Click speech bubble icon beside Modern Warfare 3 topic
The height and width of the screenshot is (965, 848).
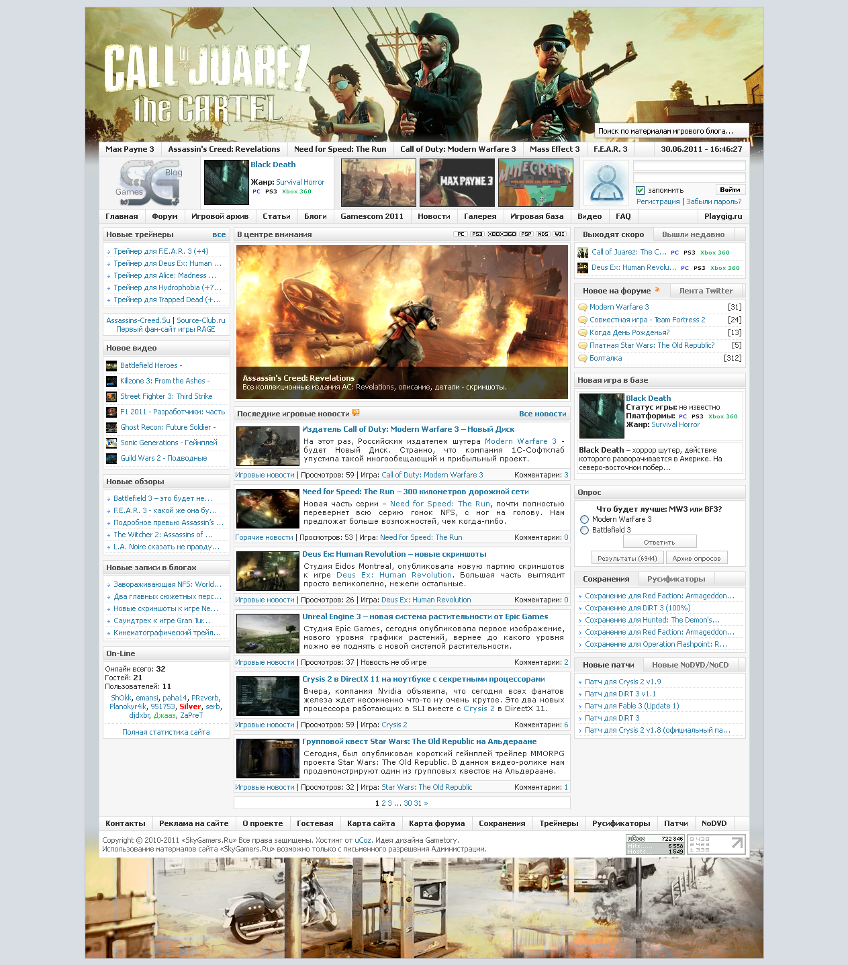pyautogui.click(x=583, y=308)
